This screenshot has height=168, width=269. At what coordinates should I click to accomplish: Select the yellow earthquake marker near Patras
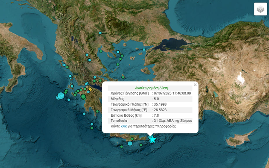click(x=90, y=89)
